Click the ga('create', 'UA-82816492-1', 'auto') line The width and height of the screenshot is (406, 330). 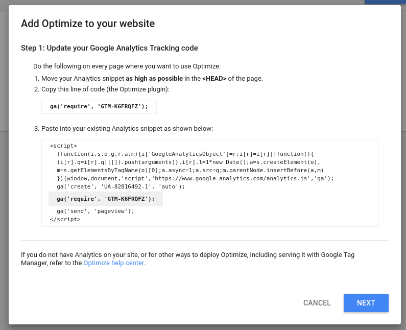tap(121, 187)
